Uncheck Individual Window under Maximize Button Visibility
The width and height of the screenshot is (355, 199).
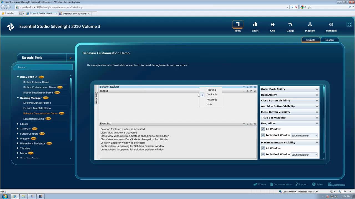point(263,155)
